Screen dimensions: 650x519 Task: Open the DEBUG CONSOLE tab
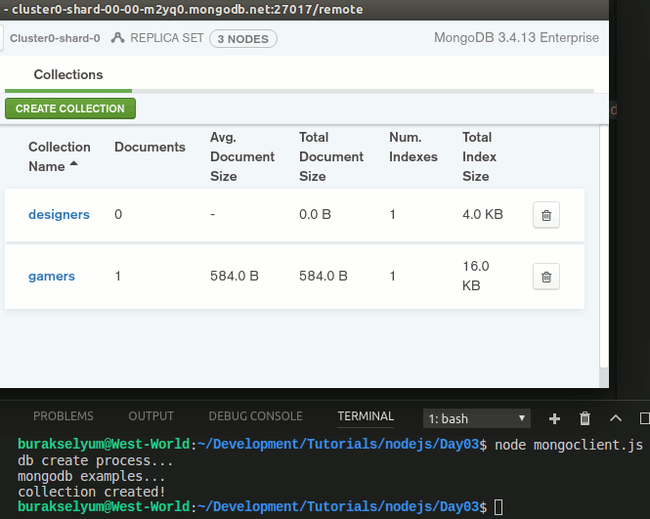pos(255,416)
